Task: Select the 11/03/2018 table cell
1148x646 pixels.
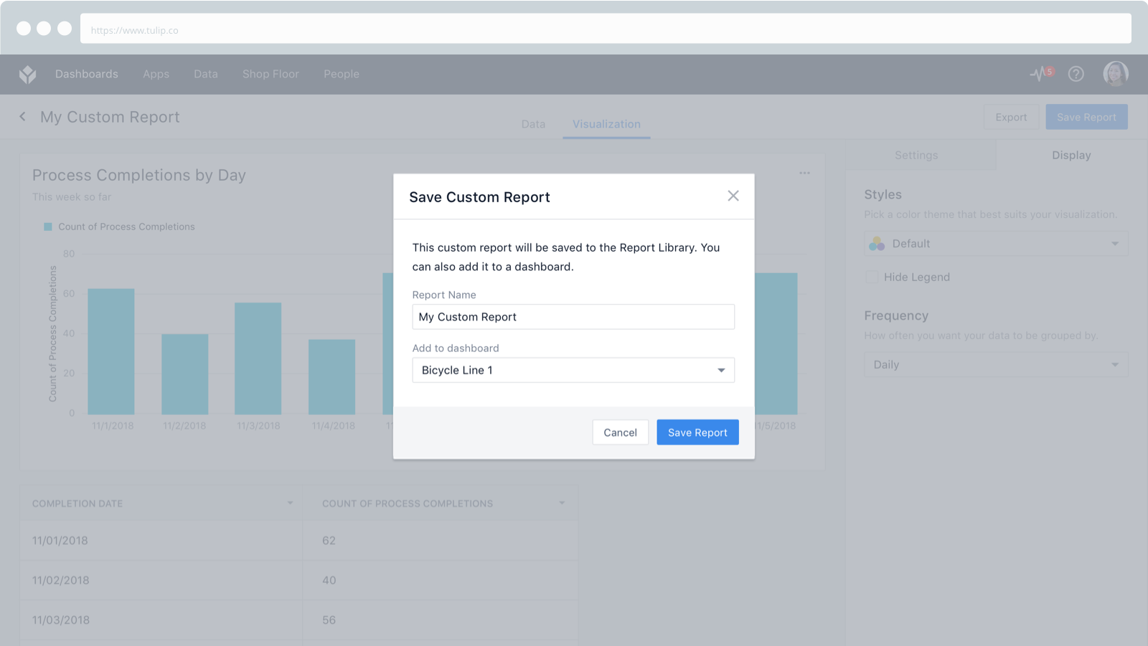Action: pyautogui.click(x=161, y=620)
